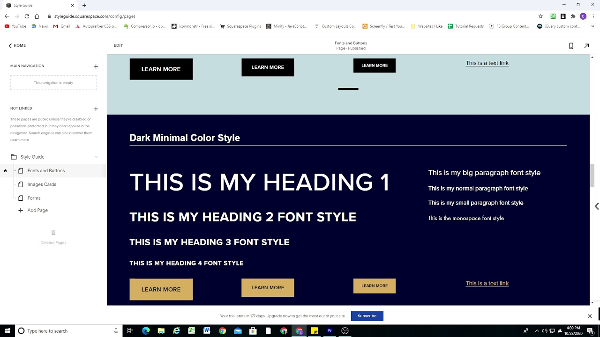This screenshot has height=337, width=600.
Task: Select the Style Guide folder
Action: (32, 157)
